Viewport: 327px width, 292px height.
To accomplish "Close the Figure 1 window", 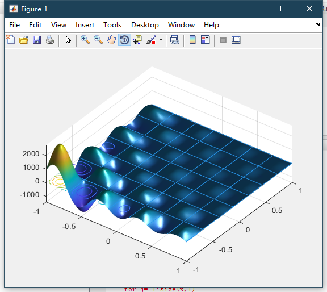I will tap(309, 9).
